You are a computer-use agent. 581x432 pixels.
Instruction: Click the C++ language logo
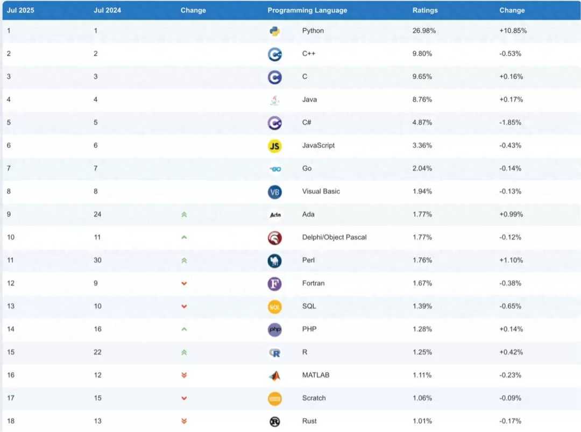[274, 54]
